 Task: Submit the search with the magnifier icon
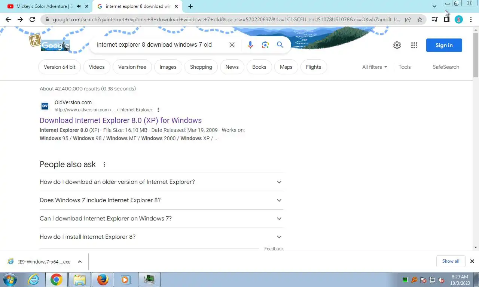click(x=280, y=45)
